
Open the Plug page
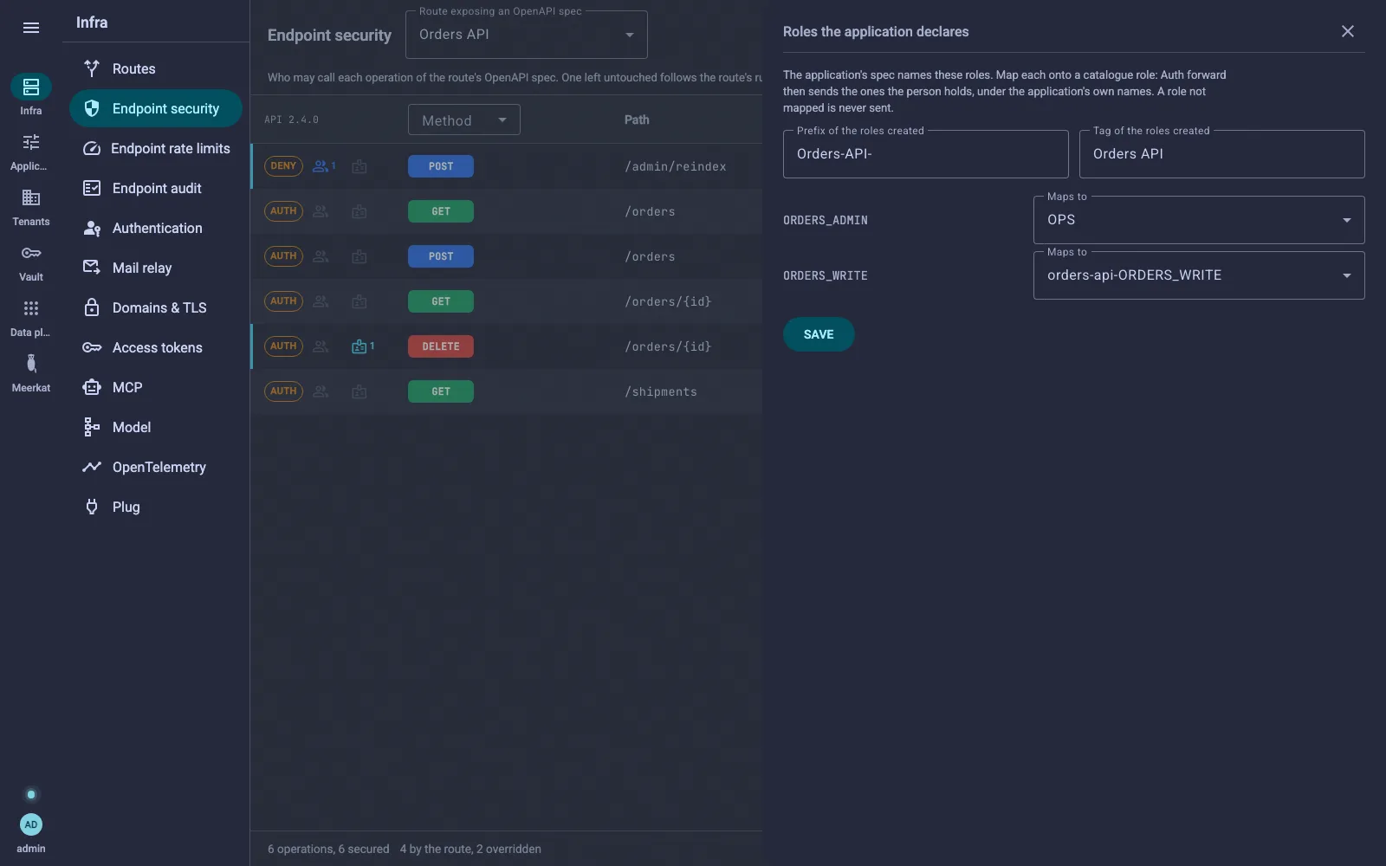(156, 507)
